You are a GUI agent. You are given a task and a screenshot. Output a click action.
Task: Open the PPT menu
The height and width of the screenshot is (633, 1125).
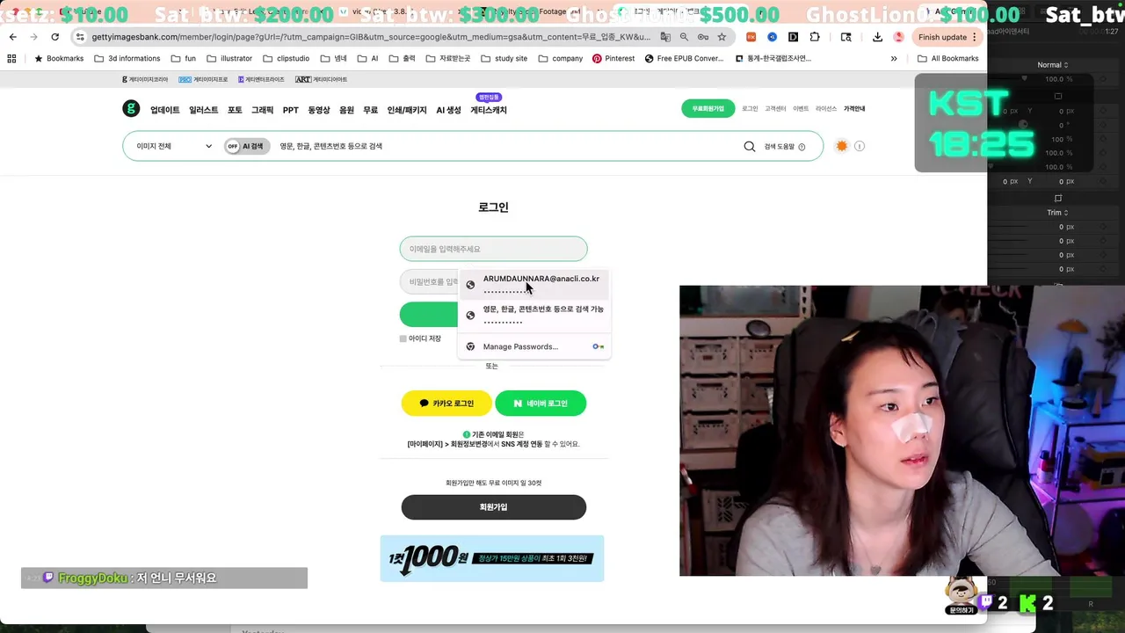[x=291, y=110]
